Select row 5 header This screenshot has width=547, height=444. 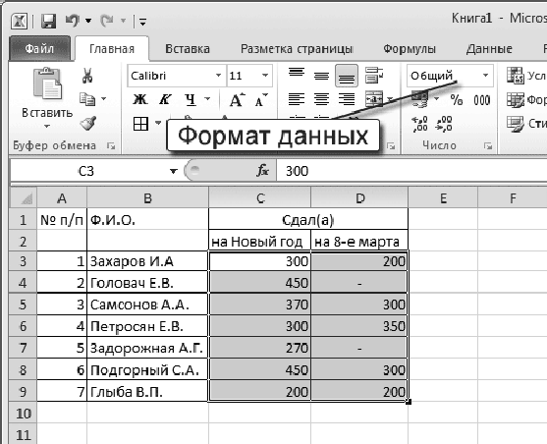pyautogui.click(x=23, y=305)
